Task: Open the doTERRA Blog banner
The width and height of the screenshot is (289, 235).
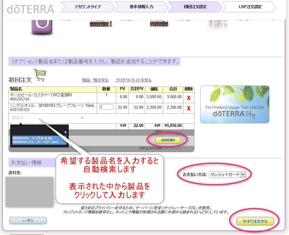Action: (235, 104)
